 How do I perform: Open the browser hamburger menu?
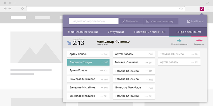(208, 9)
